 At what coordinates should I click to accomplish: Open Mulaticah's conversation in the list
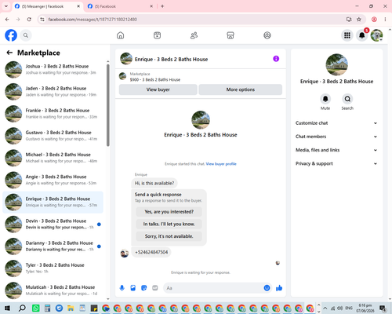(x=53, y=290)
